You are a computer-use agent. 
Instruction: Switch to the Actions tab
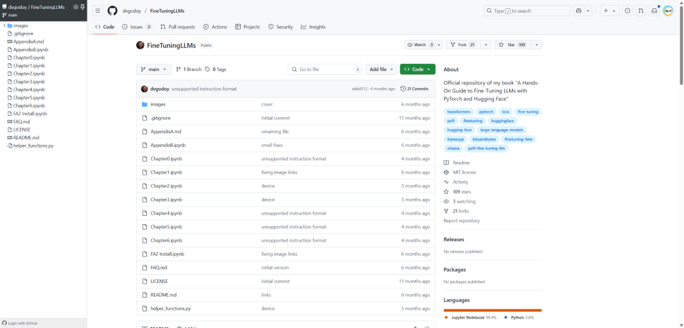tap(215, 27)
